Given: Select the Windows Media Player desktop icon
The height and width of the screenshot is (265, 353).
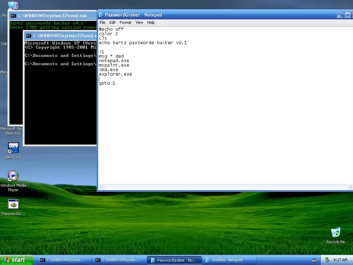Looking at the screenshot, I should pos(13,181).
